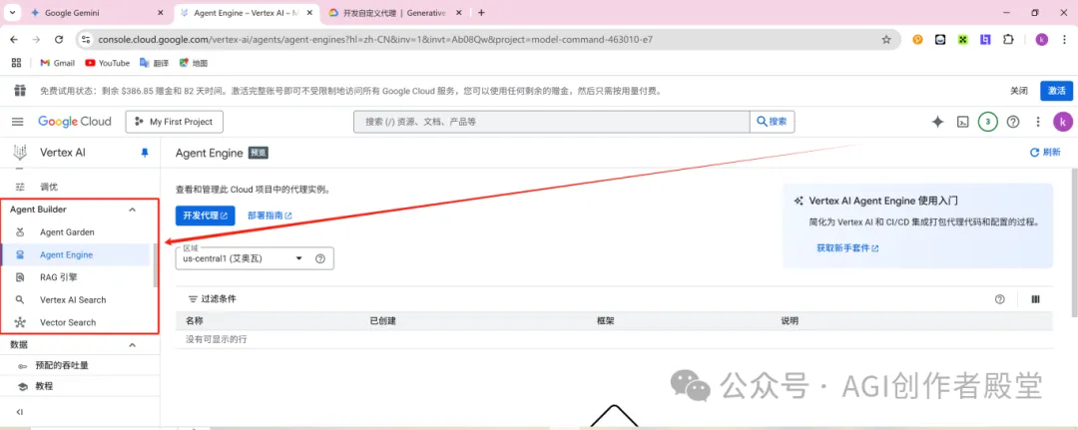This screenshot has width=1078, height=430.
Task: Open the Chrome profile k avatar in toolbar
Action: [x=1041, y=40]
